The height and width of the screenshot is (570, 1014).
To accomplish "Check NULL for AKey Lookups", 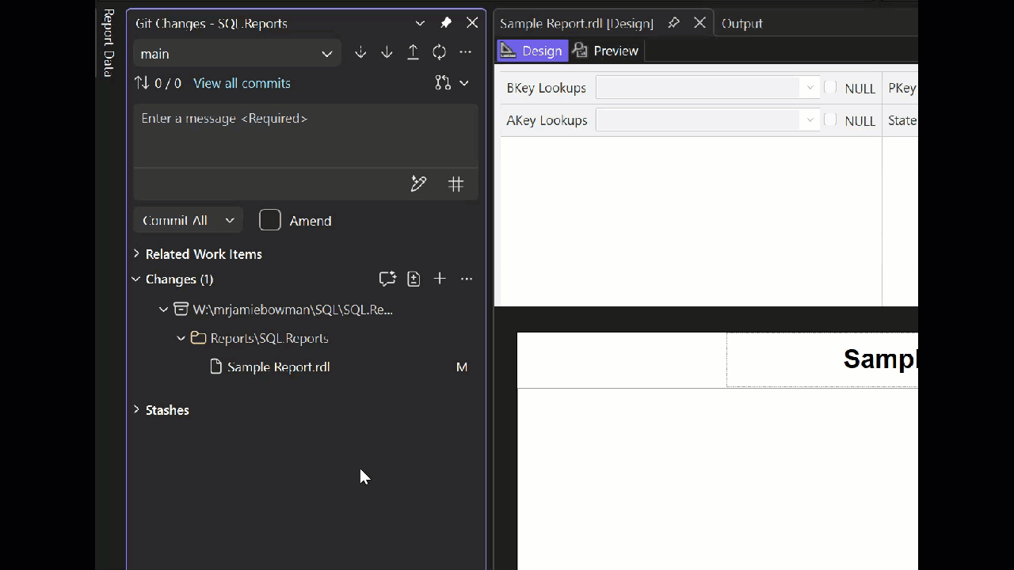I will (830, 120).
